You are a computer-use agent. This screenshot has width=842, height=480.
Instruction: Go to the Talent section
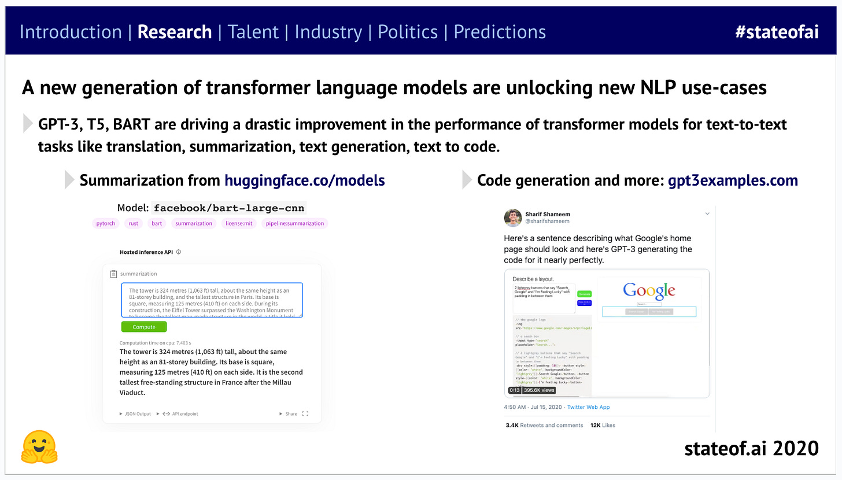click(253, 32)
